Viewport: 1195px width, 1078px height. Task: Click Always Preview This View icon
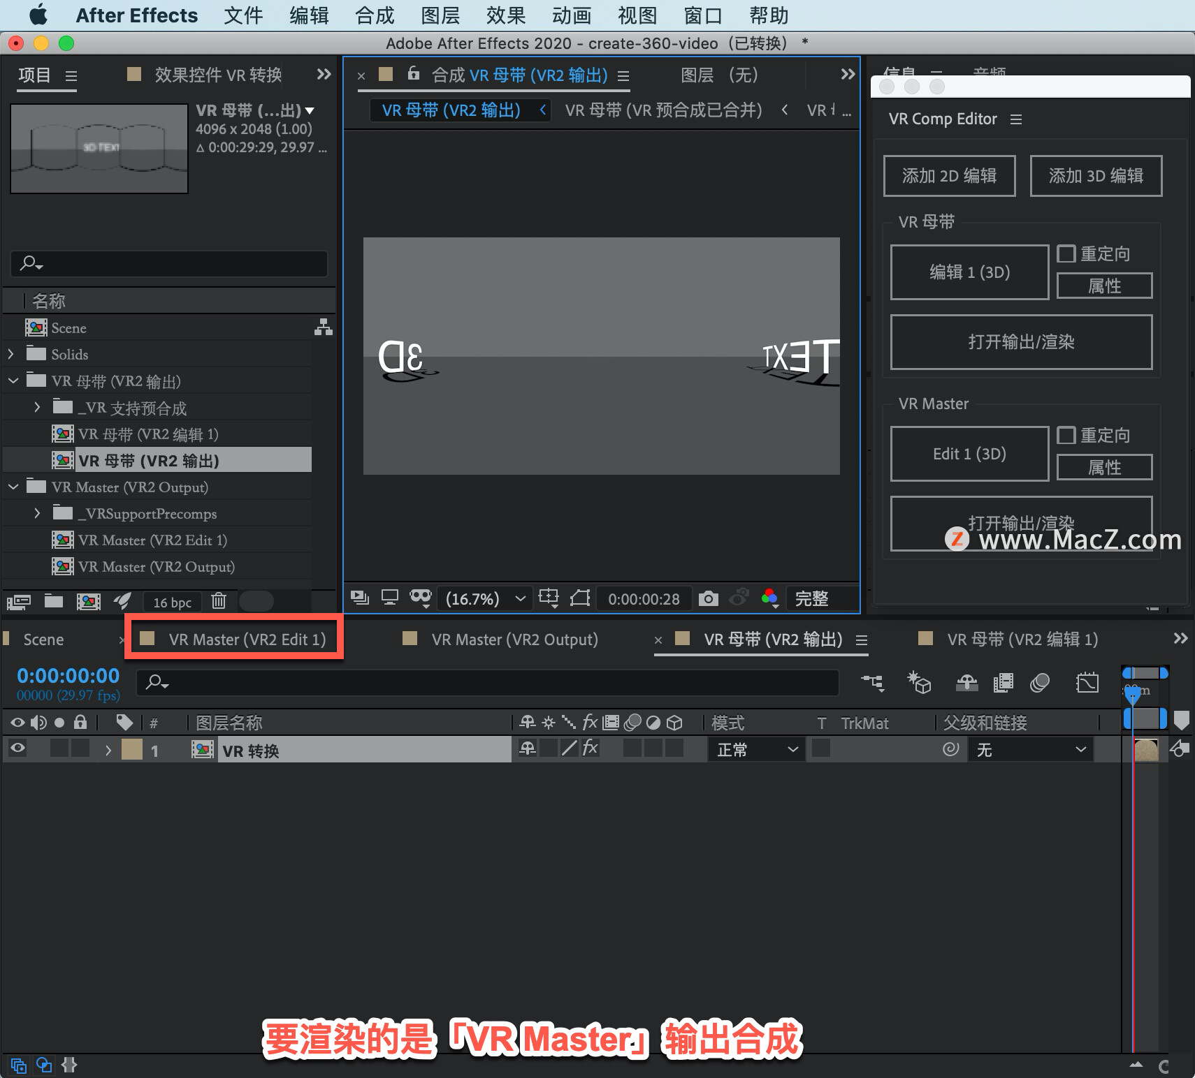tap(360, 598)
